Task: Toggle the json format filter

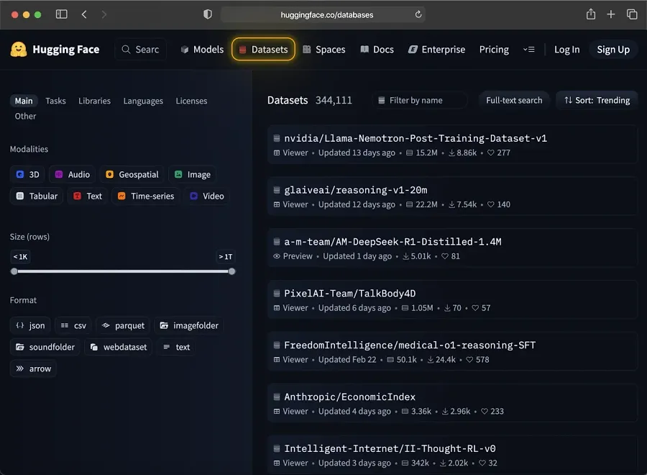Action: click(x=30, y=325)
